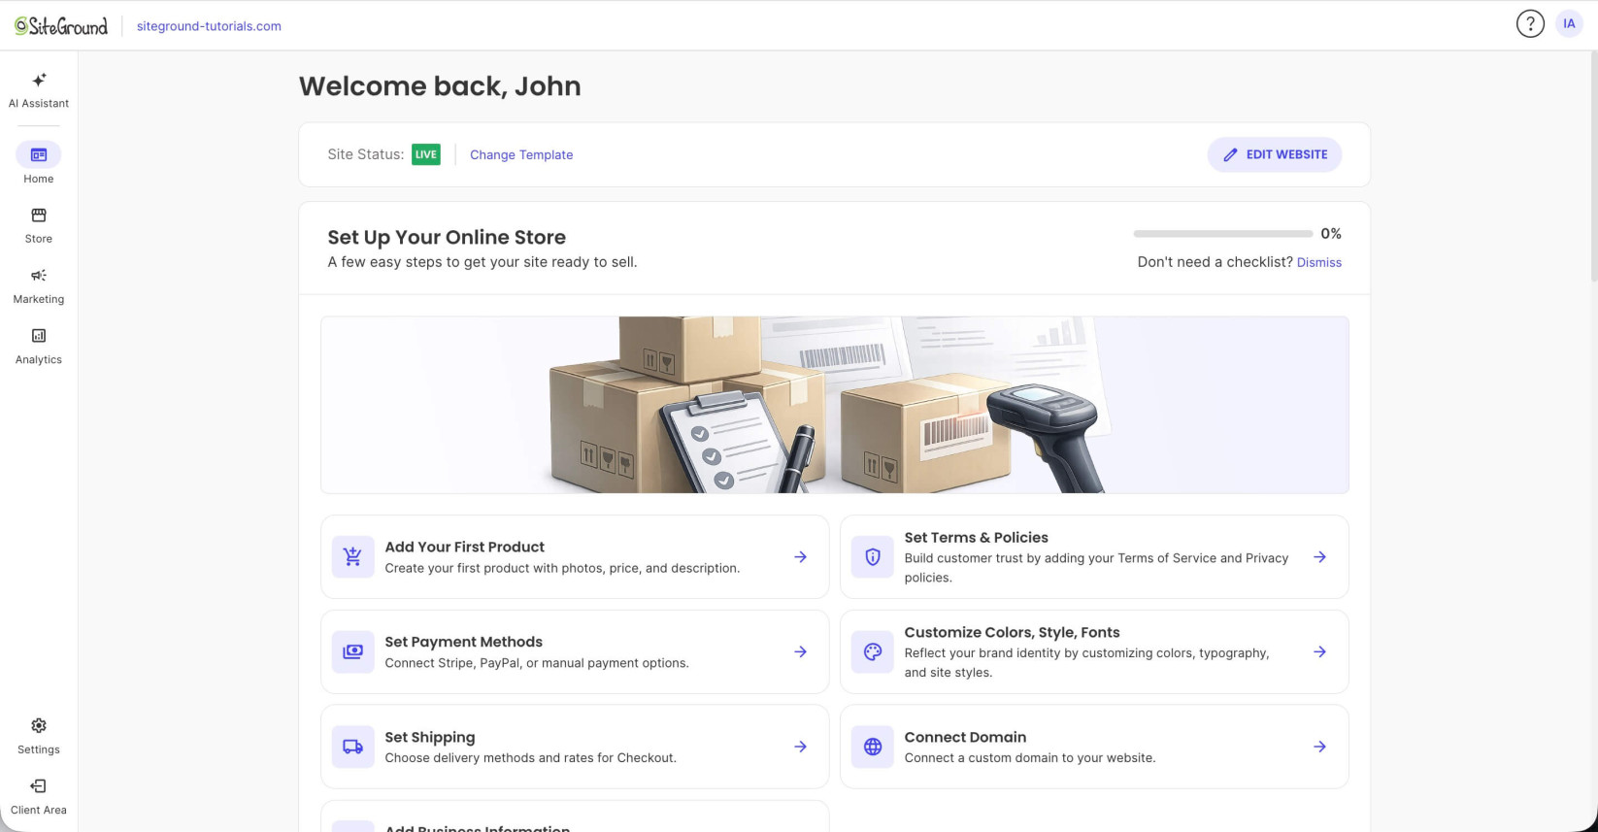Click the 0% progress value
The width and height of the screenshot is (1598, 832).
[1331, 234]
